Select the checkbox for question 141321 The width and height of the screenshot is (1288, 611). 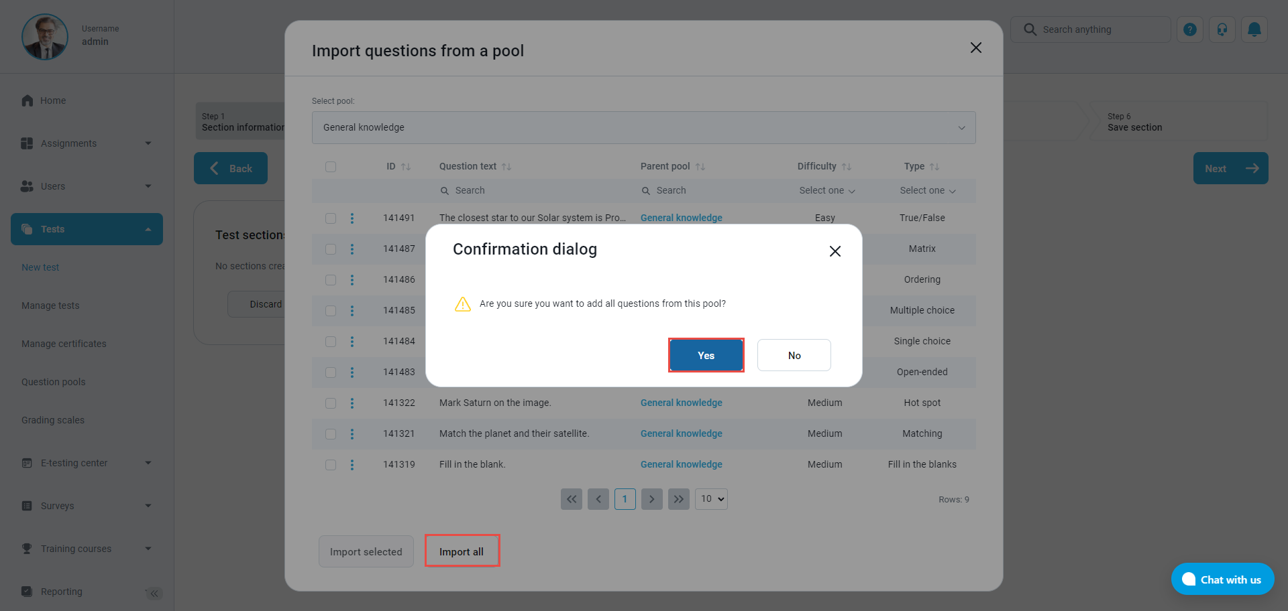(331, 433)
